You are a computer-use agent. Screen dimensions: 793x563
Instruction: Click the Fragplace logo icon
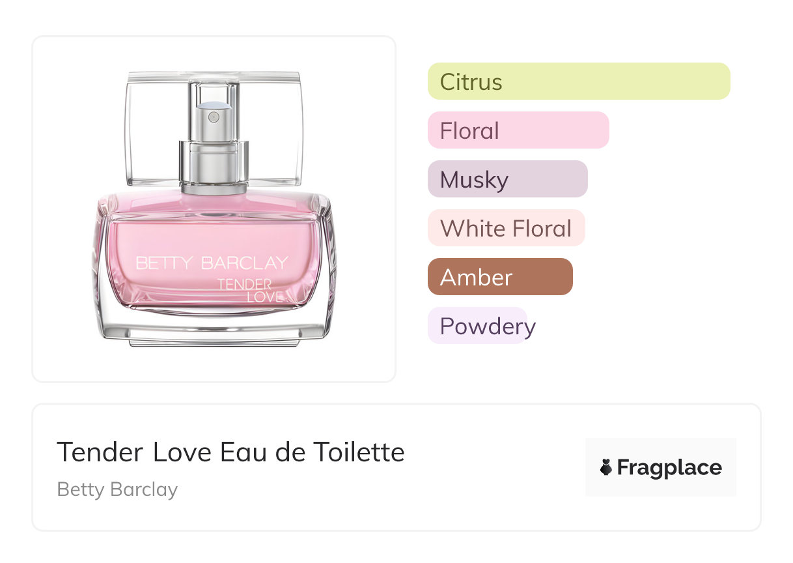click(606, 467)
